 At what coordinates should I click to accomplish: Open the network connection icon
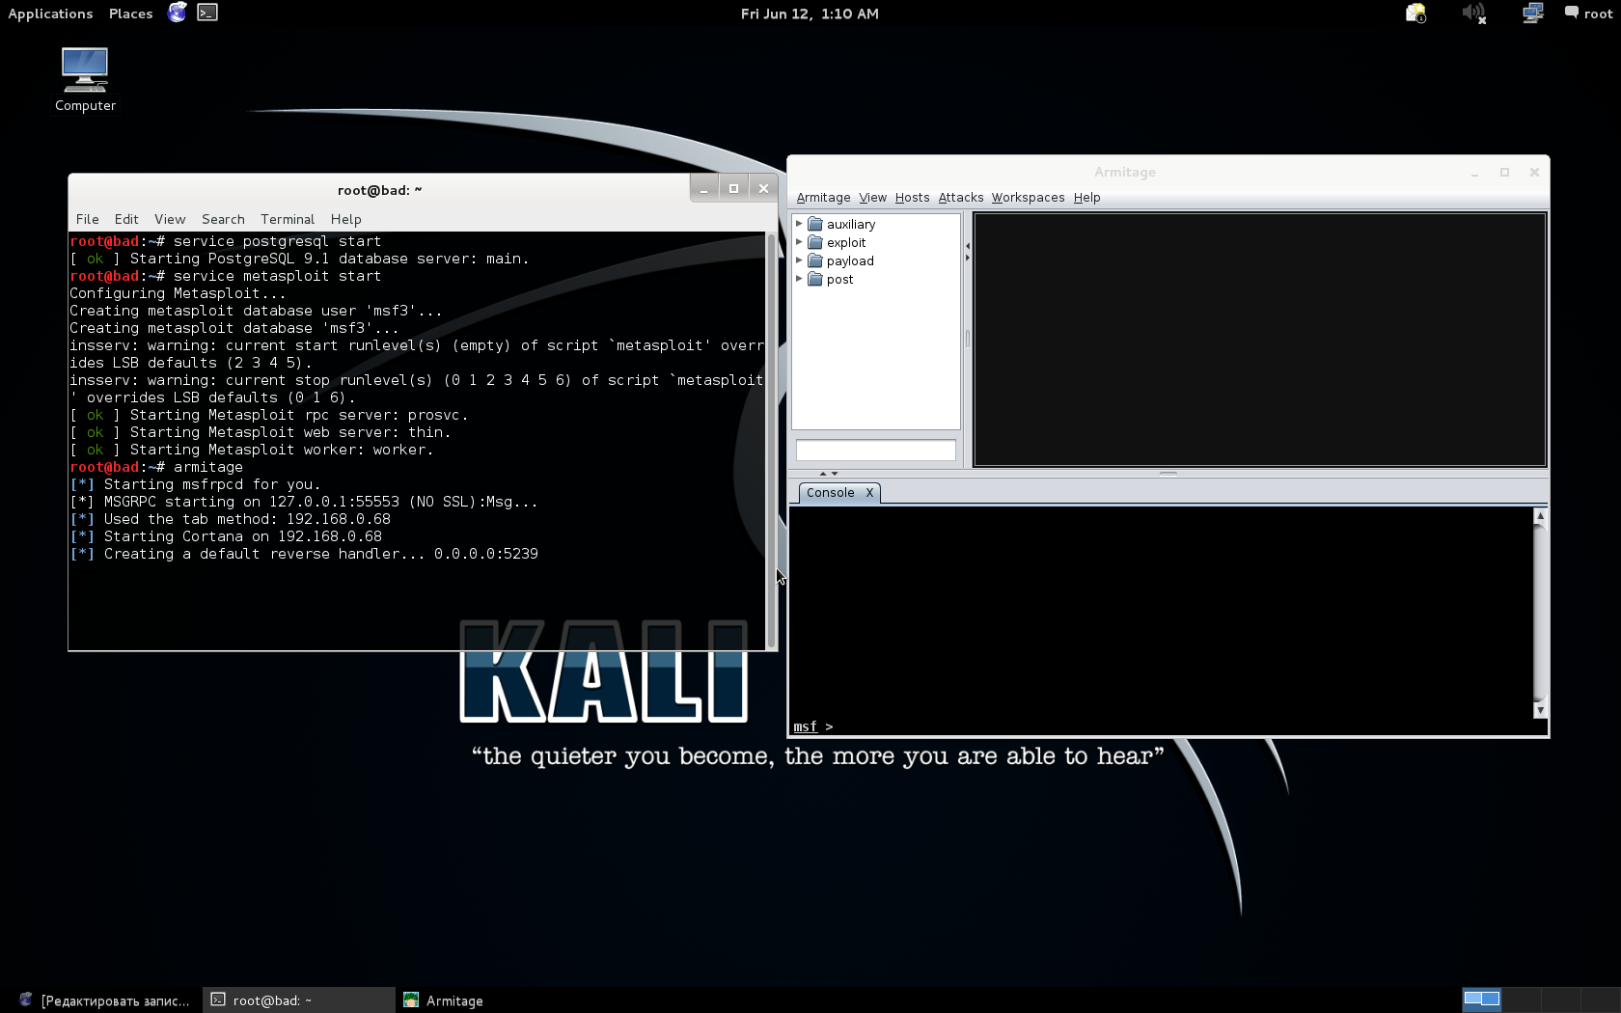coord(1532,13)
